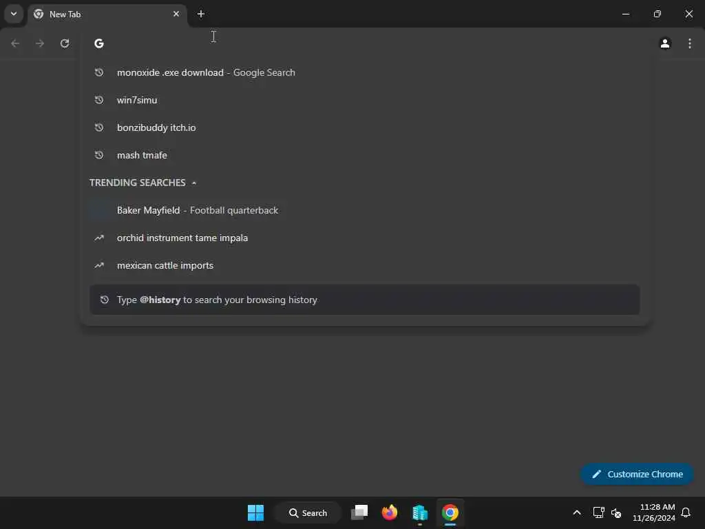The width and height of the screenshot is (705, 529).
Task: Select 'orchid instrument tame impala' trending search
Action: (x=365, y=238)
